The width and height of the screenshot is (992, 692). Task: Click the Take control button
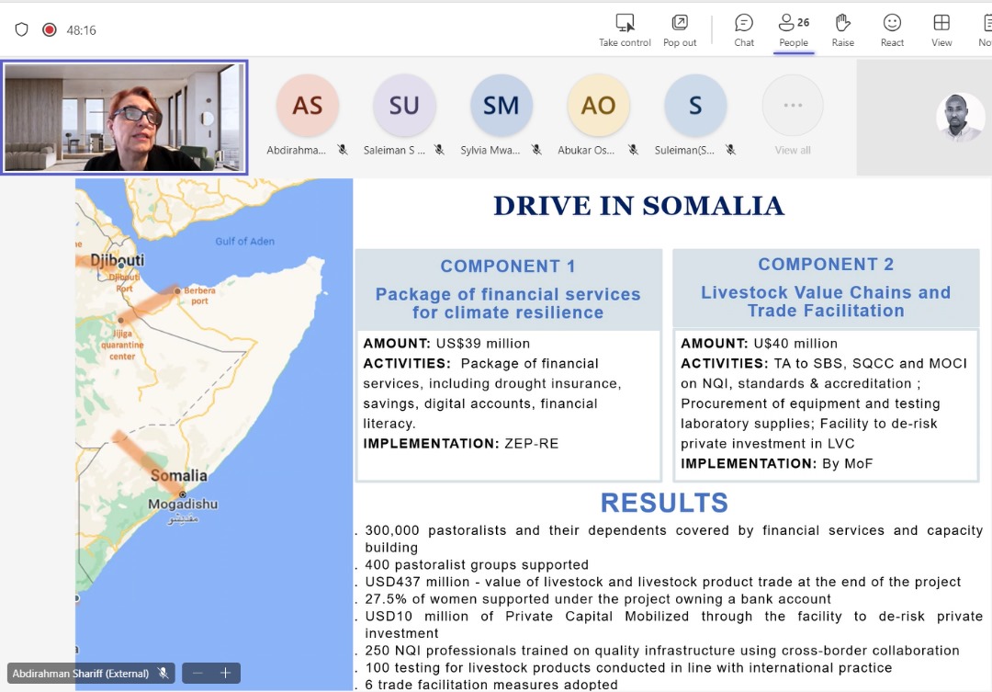pyautogui.click(x=625, y=30)
